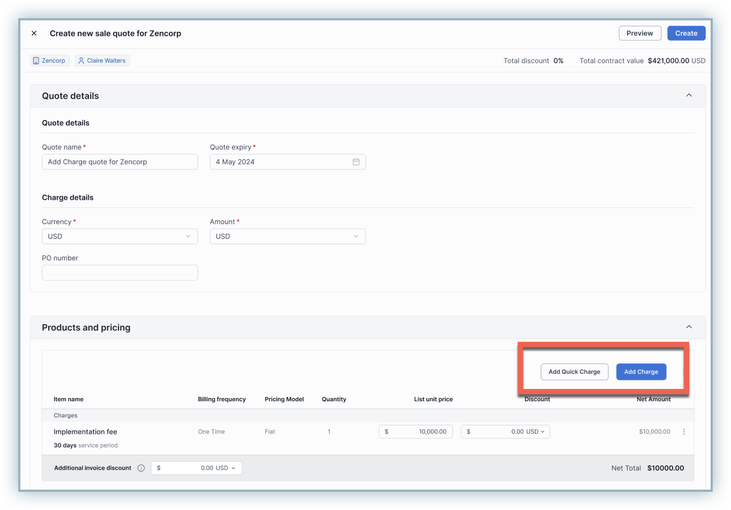Click into the PO number field
The image size is (731, 510).
[x=120, y=273]
